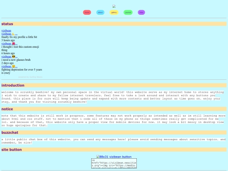This screenshot has width=228, height=171.
Task: Open the green journal nav button
Action: [128, 12]
